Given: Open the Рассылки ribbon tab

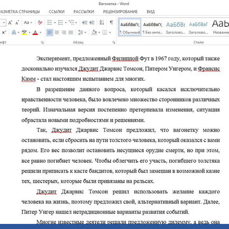Looking at the screenshot, I should [84, 11].
